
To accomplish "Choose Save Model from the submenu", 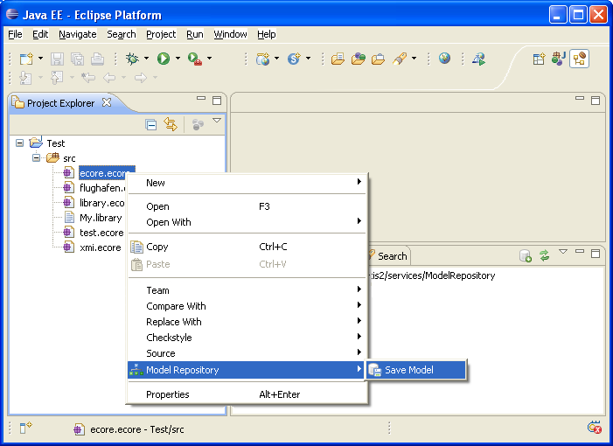I will point(416,370).
